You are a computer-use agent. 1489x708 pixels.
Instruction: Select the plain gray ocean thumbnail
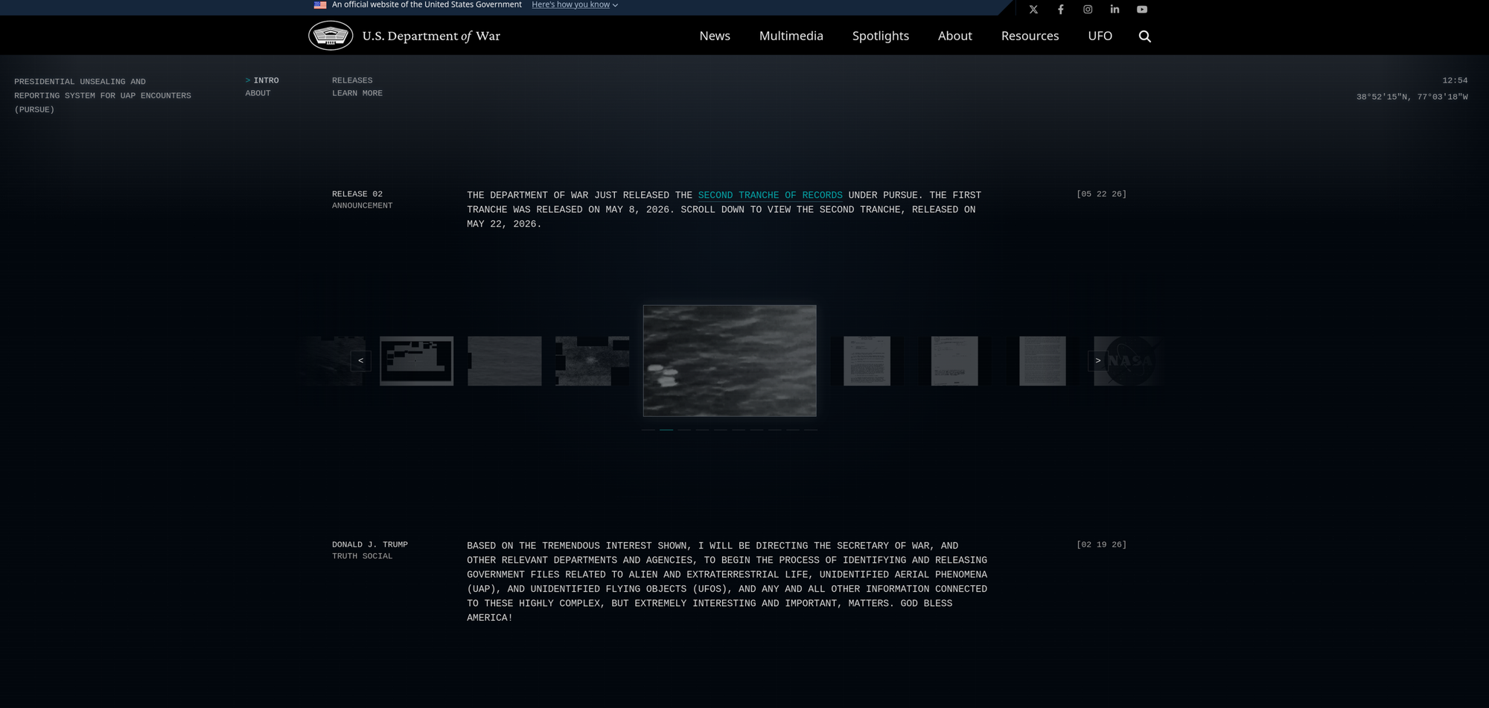tap(505, 361)
